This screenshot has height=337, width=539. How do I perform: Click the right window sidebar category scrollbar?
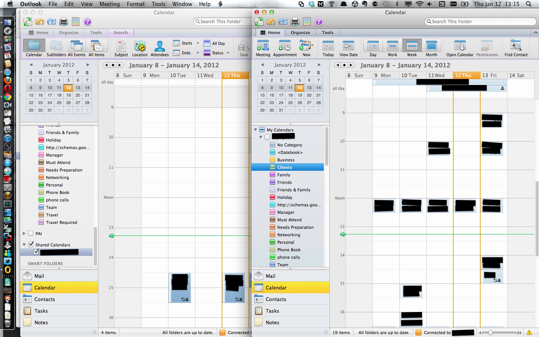click(x=326, y=146)
